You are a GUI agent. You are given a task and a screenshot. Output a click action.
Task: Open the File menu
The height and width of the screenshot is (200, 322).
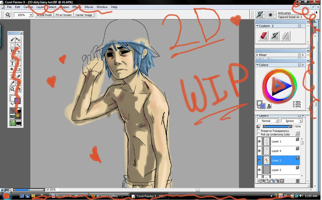coord(9,7)
